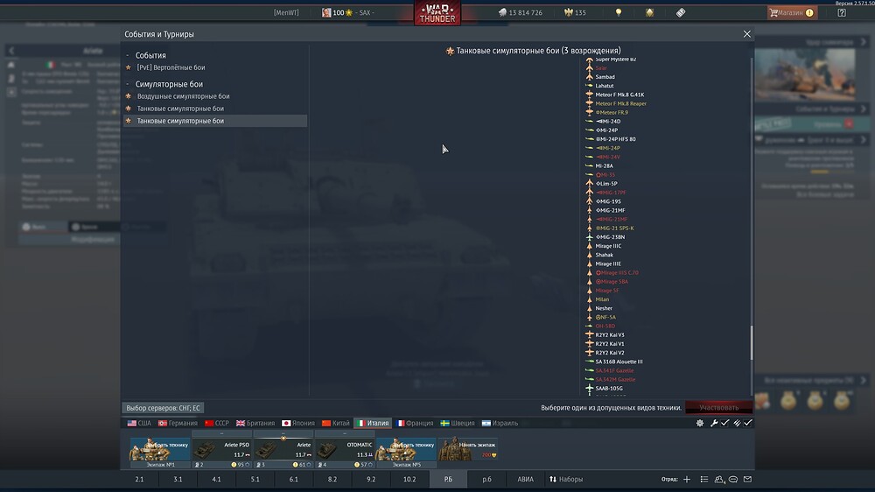Open player profile avatar at level 100
This screenshot has width=875, height=492.
tap(326, 12)
